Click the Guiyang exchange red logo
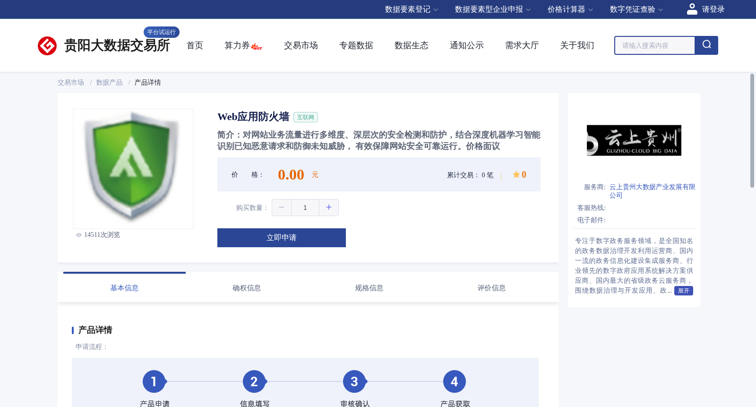The height and width of the screenshot is (407, 756). [x=47, y=46]
